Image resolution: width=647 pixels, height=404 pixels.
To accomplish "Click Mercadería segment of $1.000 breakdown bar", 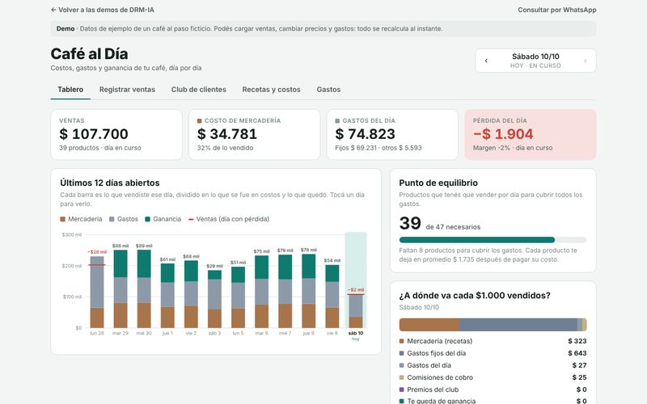I will click(429, 325).
